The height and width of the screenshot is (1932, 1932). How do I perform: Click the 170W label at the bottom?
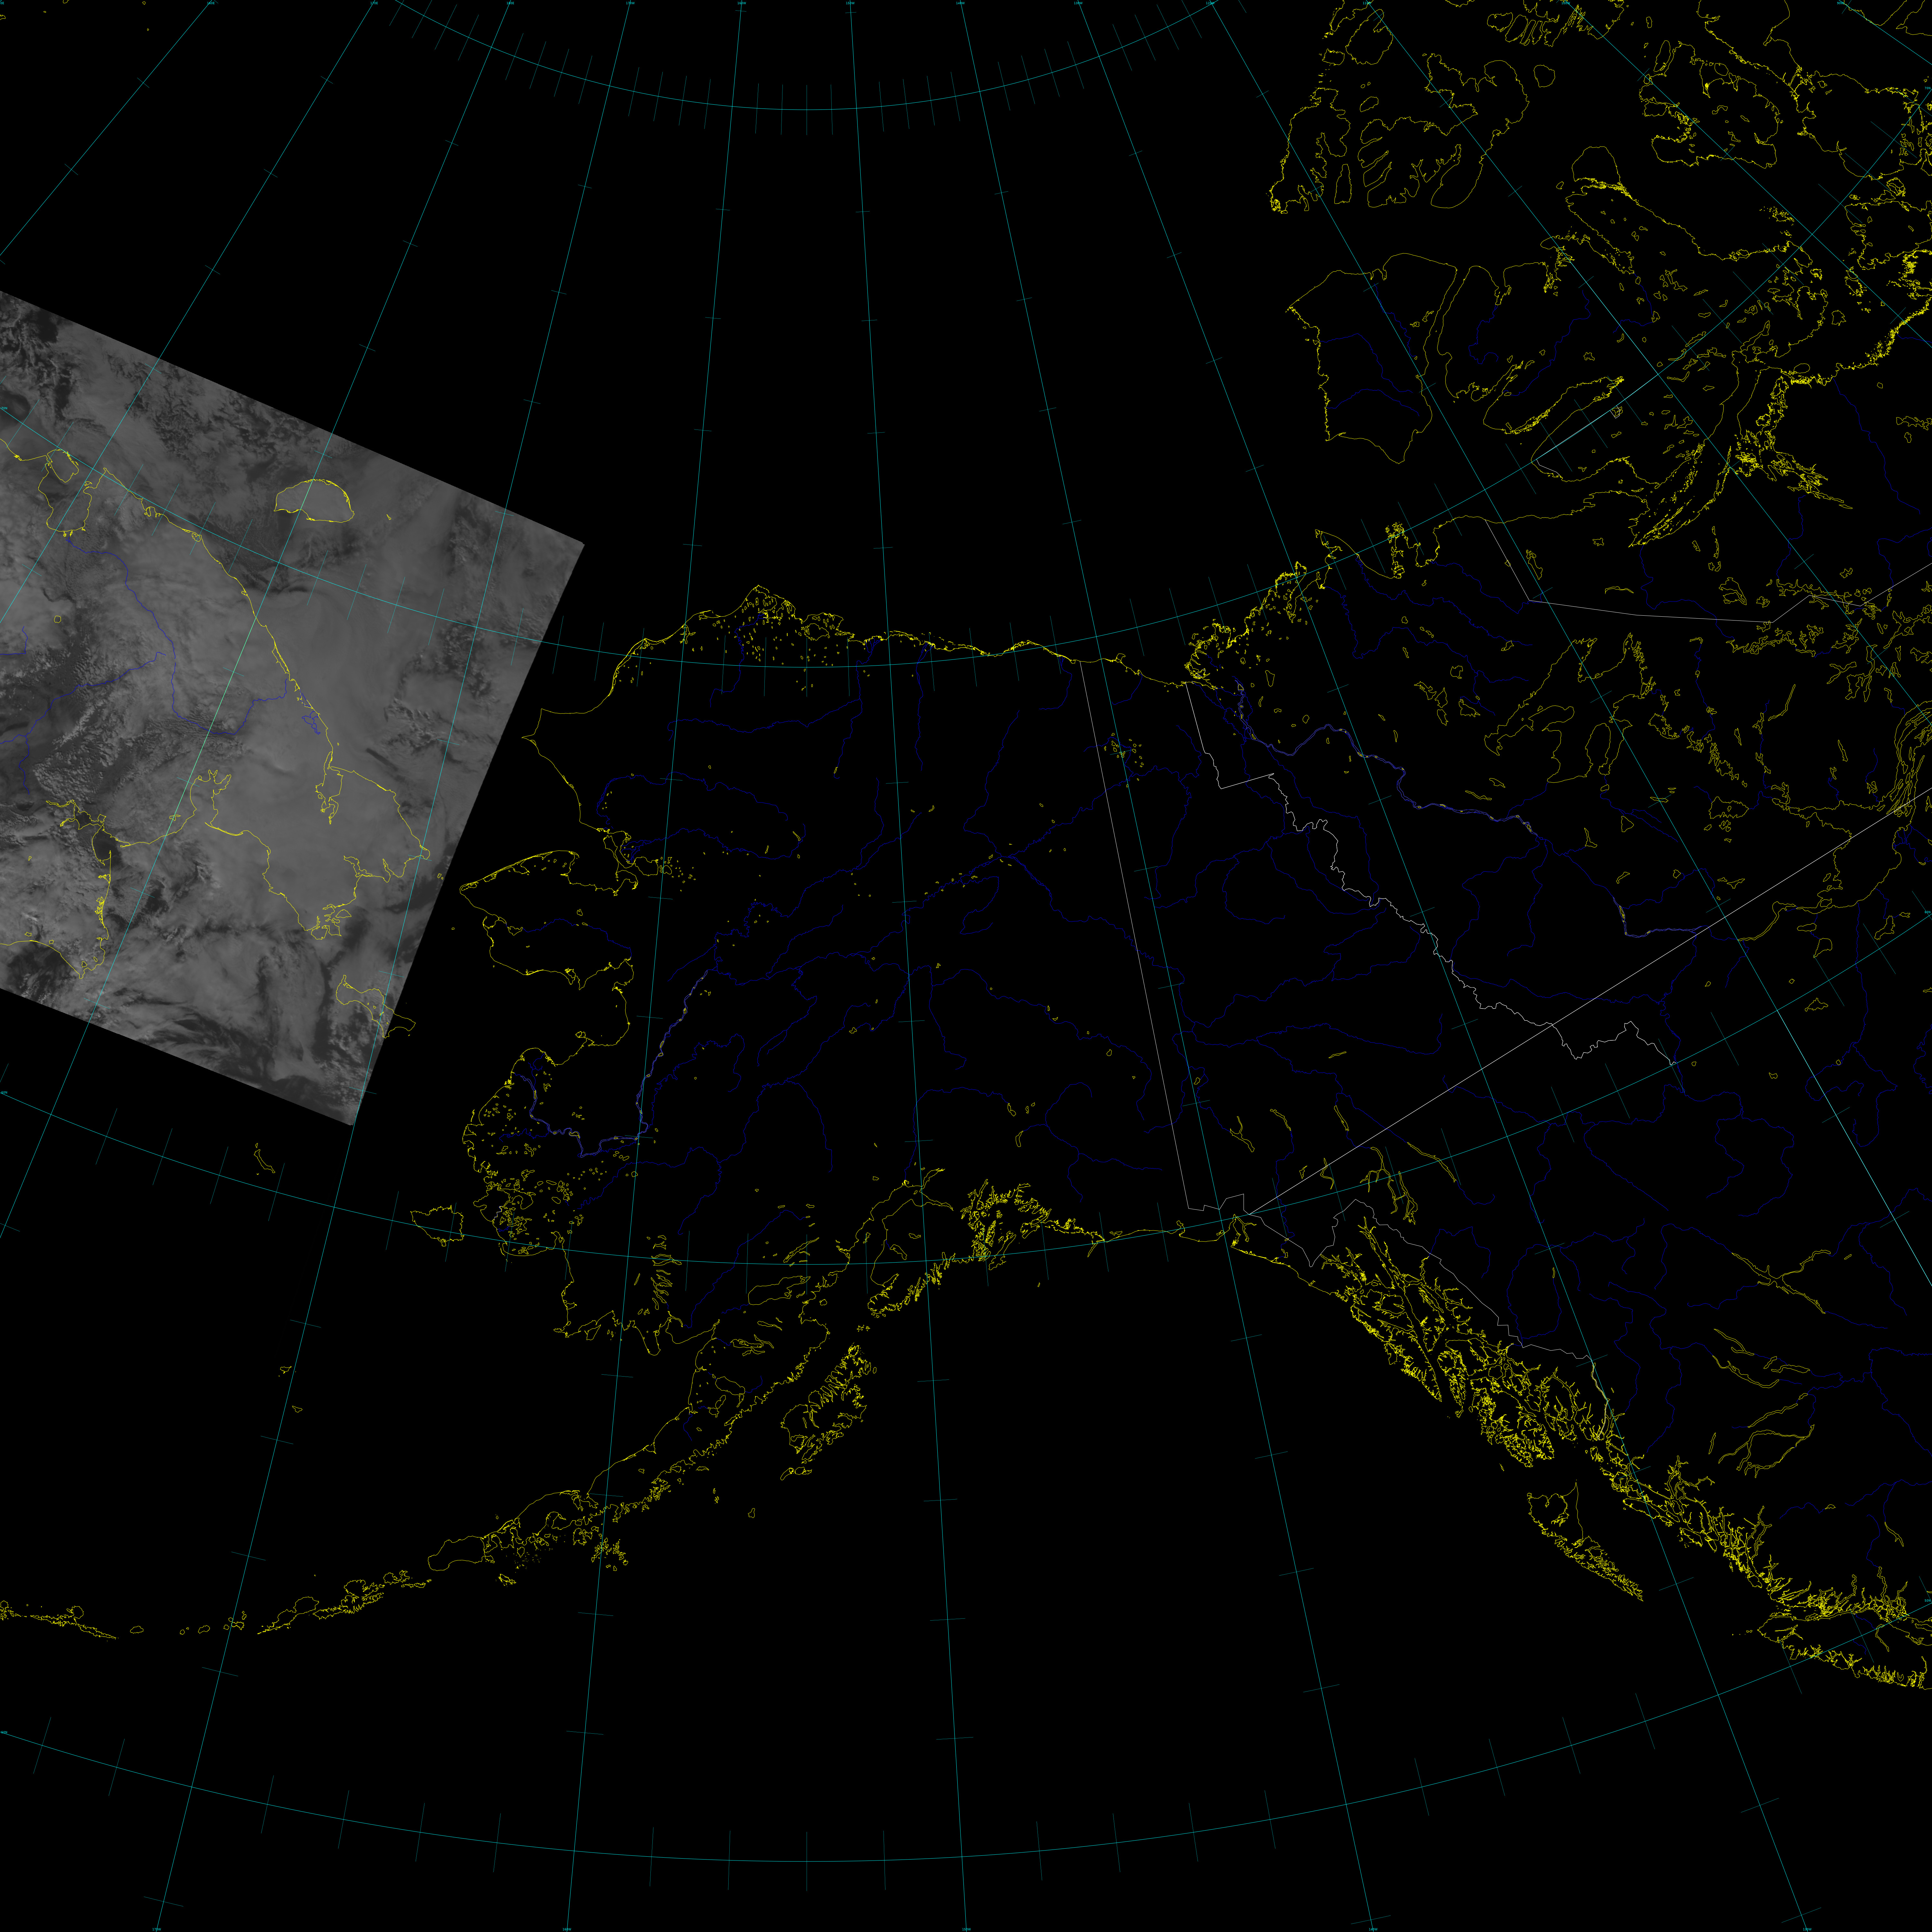(157, 1929)
